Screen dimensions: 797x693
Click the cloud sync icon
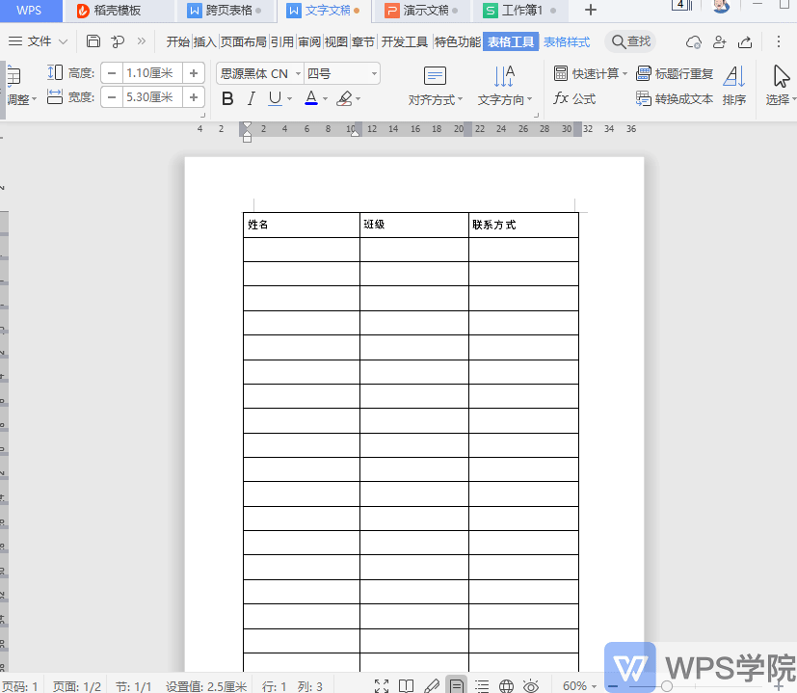click(x=693, y=41)
